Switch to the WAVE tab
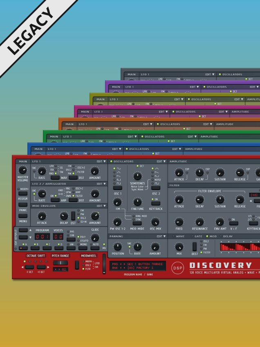The width and height of the screenshot is (260, 347). pyautogui.click(x=178, y=237)
